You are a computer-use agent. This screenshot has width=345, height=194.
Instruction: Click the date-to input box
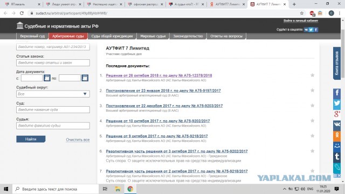(70, 78)
